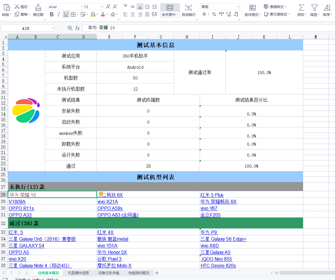Click the draw border pencil icon
This screenshot has width=335, height=280.
83,14
